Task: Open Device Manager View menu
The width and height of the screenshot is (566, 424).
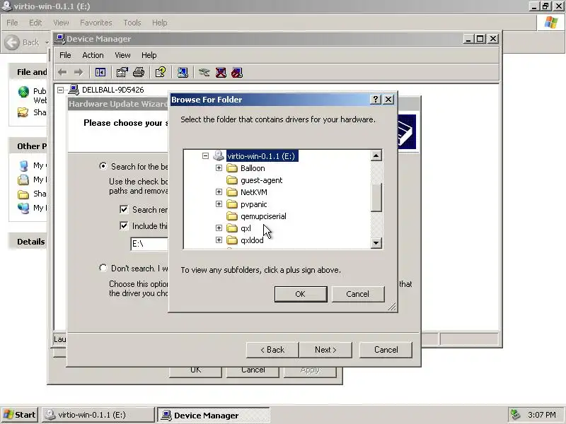Action: click(x=122, y=55)
